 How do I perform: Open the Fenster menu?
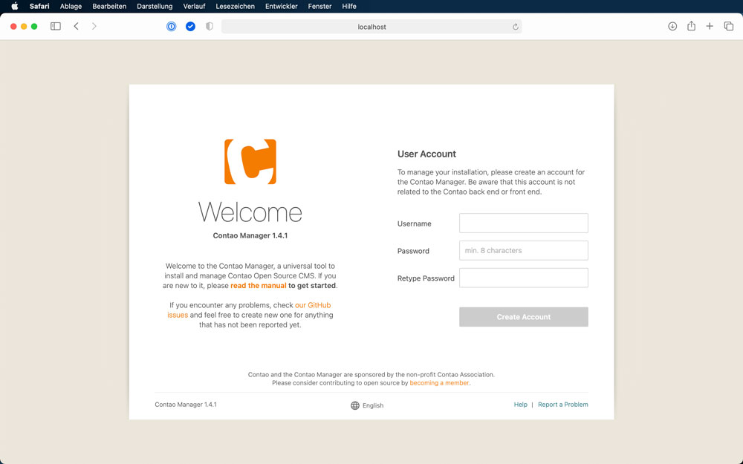319,6
